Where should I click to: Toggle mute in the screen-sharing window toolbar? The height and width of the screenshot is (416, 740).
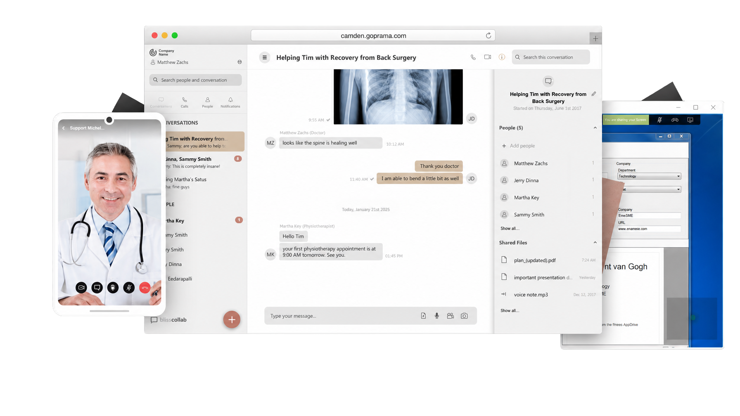[659, 120]
